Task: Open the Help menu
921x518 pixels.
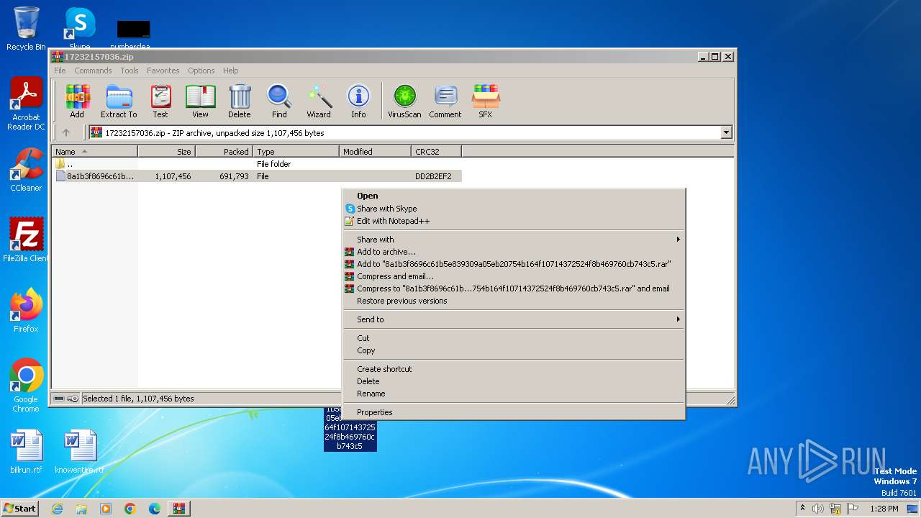Action: point(230,71)
